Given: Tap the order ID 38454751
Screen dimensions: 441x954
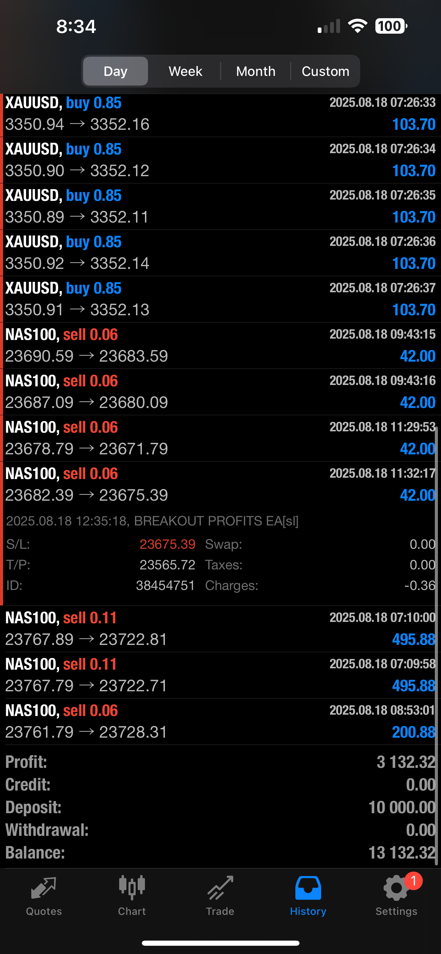Looking at the screenshot, I should (x=166, y=586).
